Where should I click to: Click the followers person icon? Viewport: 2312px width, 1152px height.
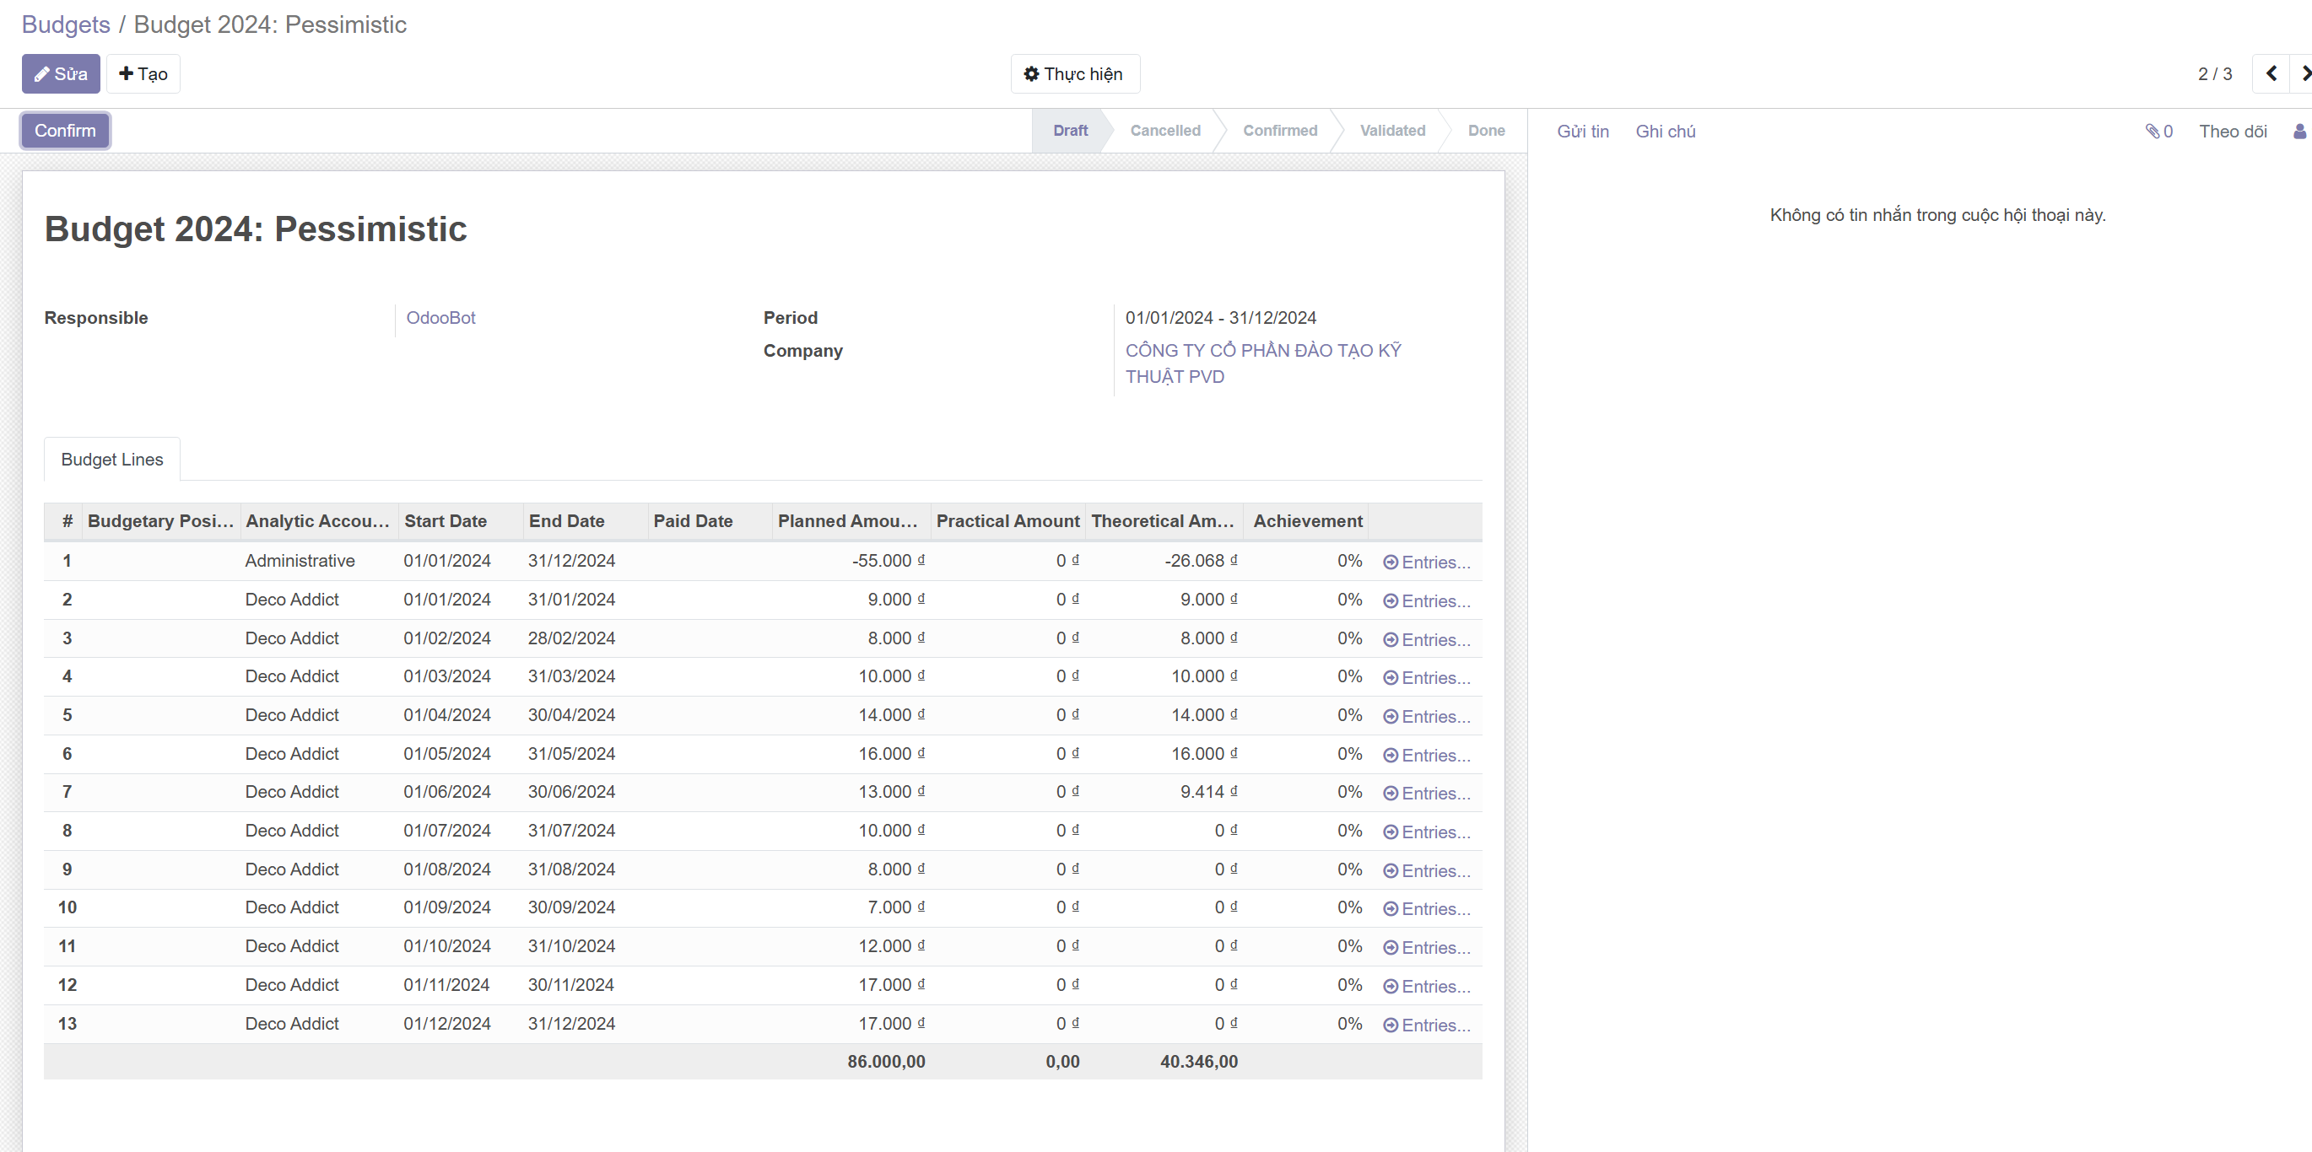point(2299,131)
